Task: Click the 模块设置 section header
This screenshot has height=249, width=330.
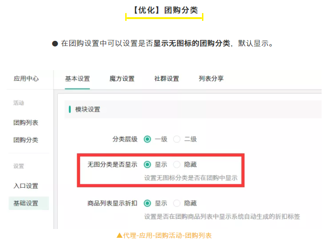Action: pyautogui.click(x=88, y=110)
